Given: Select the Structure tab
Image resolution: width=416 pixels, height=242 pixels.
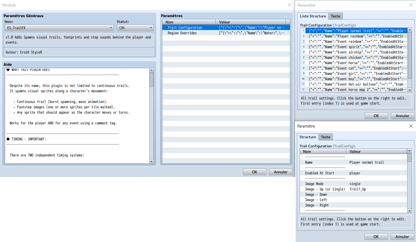Looking at the screenshot, I should [308, 137].
